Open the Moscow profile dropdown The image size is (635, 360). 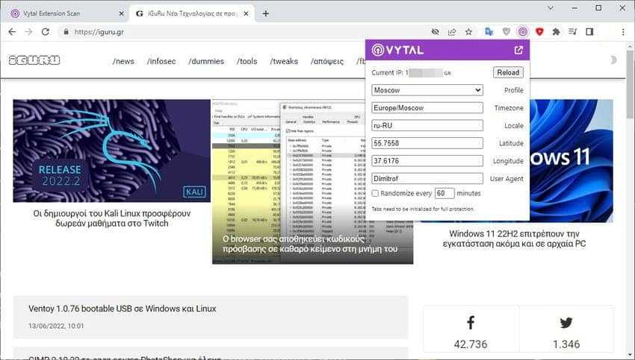pos(427,90)
